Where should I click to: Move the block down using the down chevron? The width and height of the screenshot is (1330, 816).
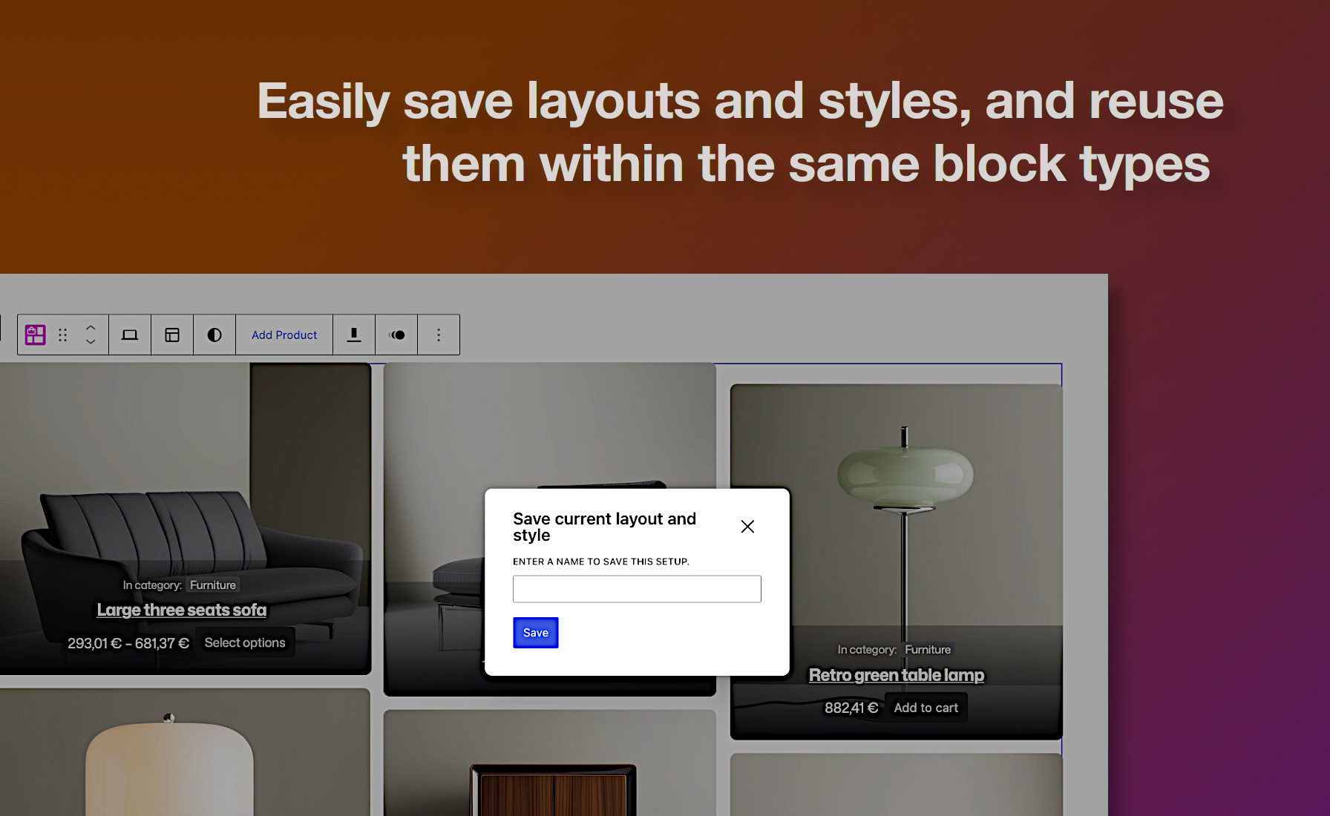click(90, 342)
